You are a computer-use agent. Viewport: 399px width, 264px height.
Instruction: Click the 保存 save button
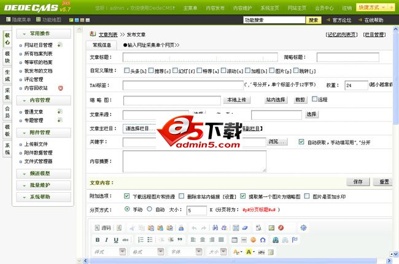[x=358, y=182]
